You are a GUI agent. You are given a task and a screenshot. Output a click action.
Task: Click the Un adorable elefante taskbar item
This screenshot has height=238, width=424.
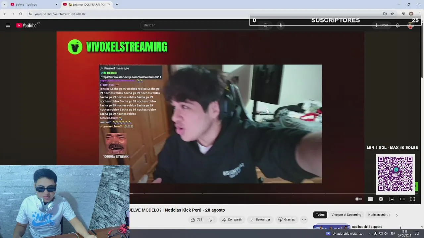pyautogui.click(x=344, y=234)
